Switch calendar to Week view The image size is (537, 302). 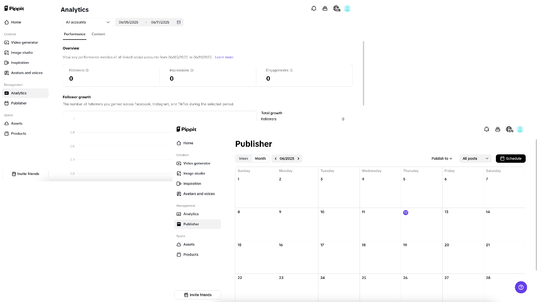(x=243, y=158)
